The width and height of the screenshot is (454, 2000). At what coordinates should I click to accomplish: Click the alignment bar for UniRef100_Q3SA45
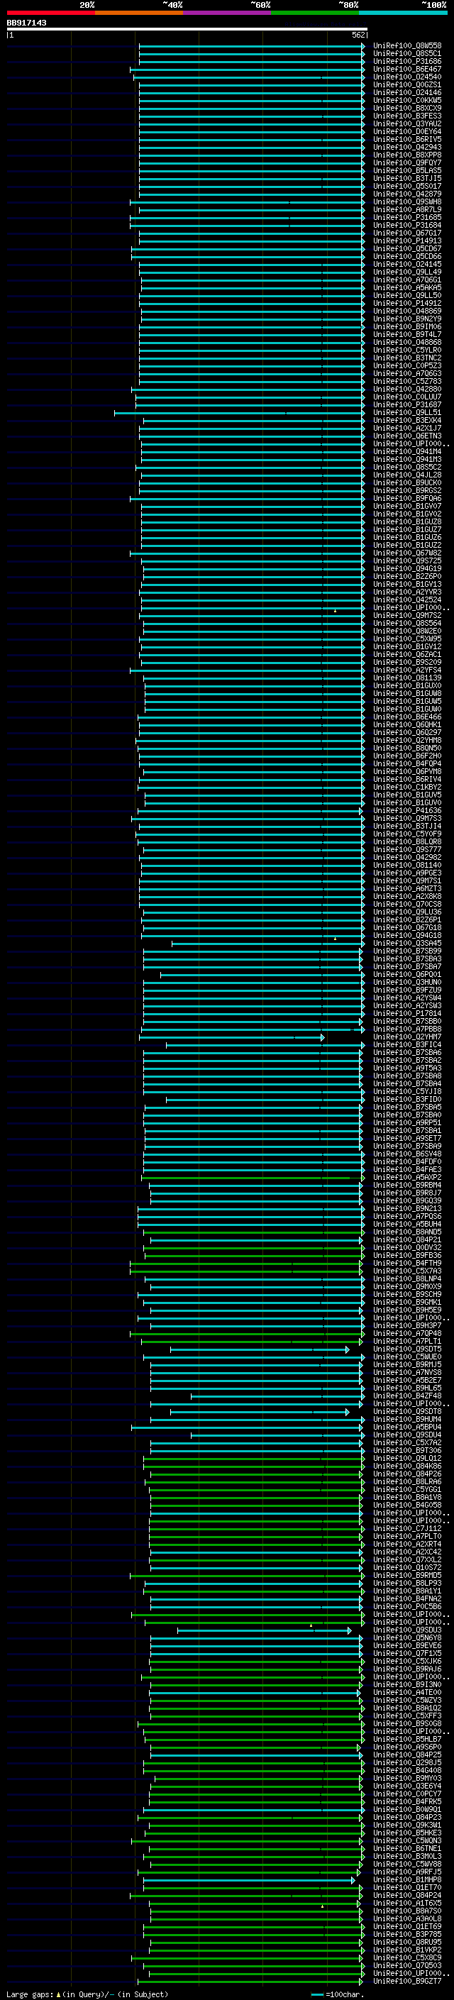pyautogui.click(x=267, y=944)
